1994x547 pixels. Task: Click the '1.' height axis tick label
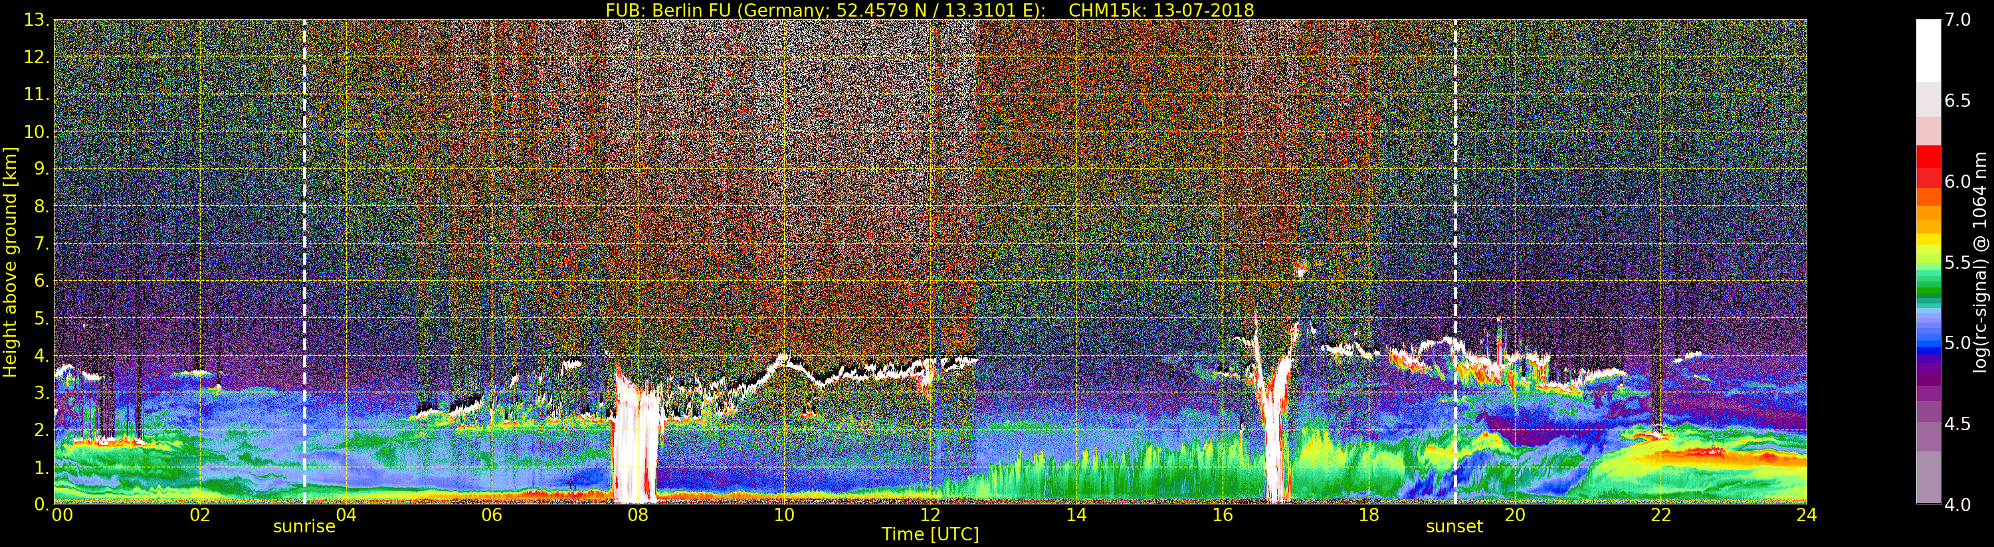point(41,467)
